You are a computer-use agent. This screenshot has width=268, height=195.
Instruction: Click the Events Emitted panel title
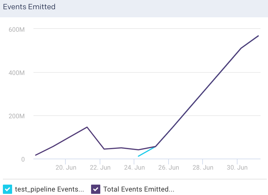pos(29,7)
